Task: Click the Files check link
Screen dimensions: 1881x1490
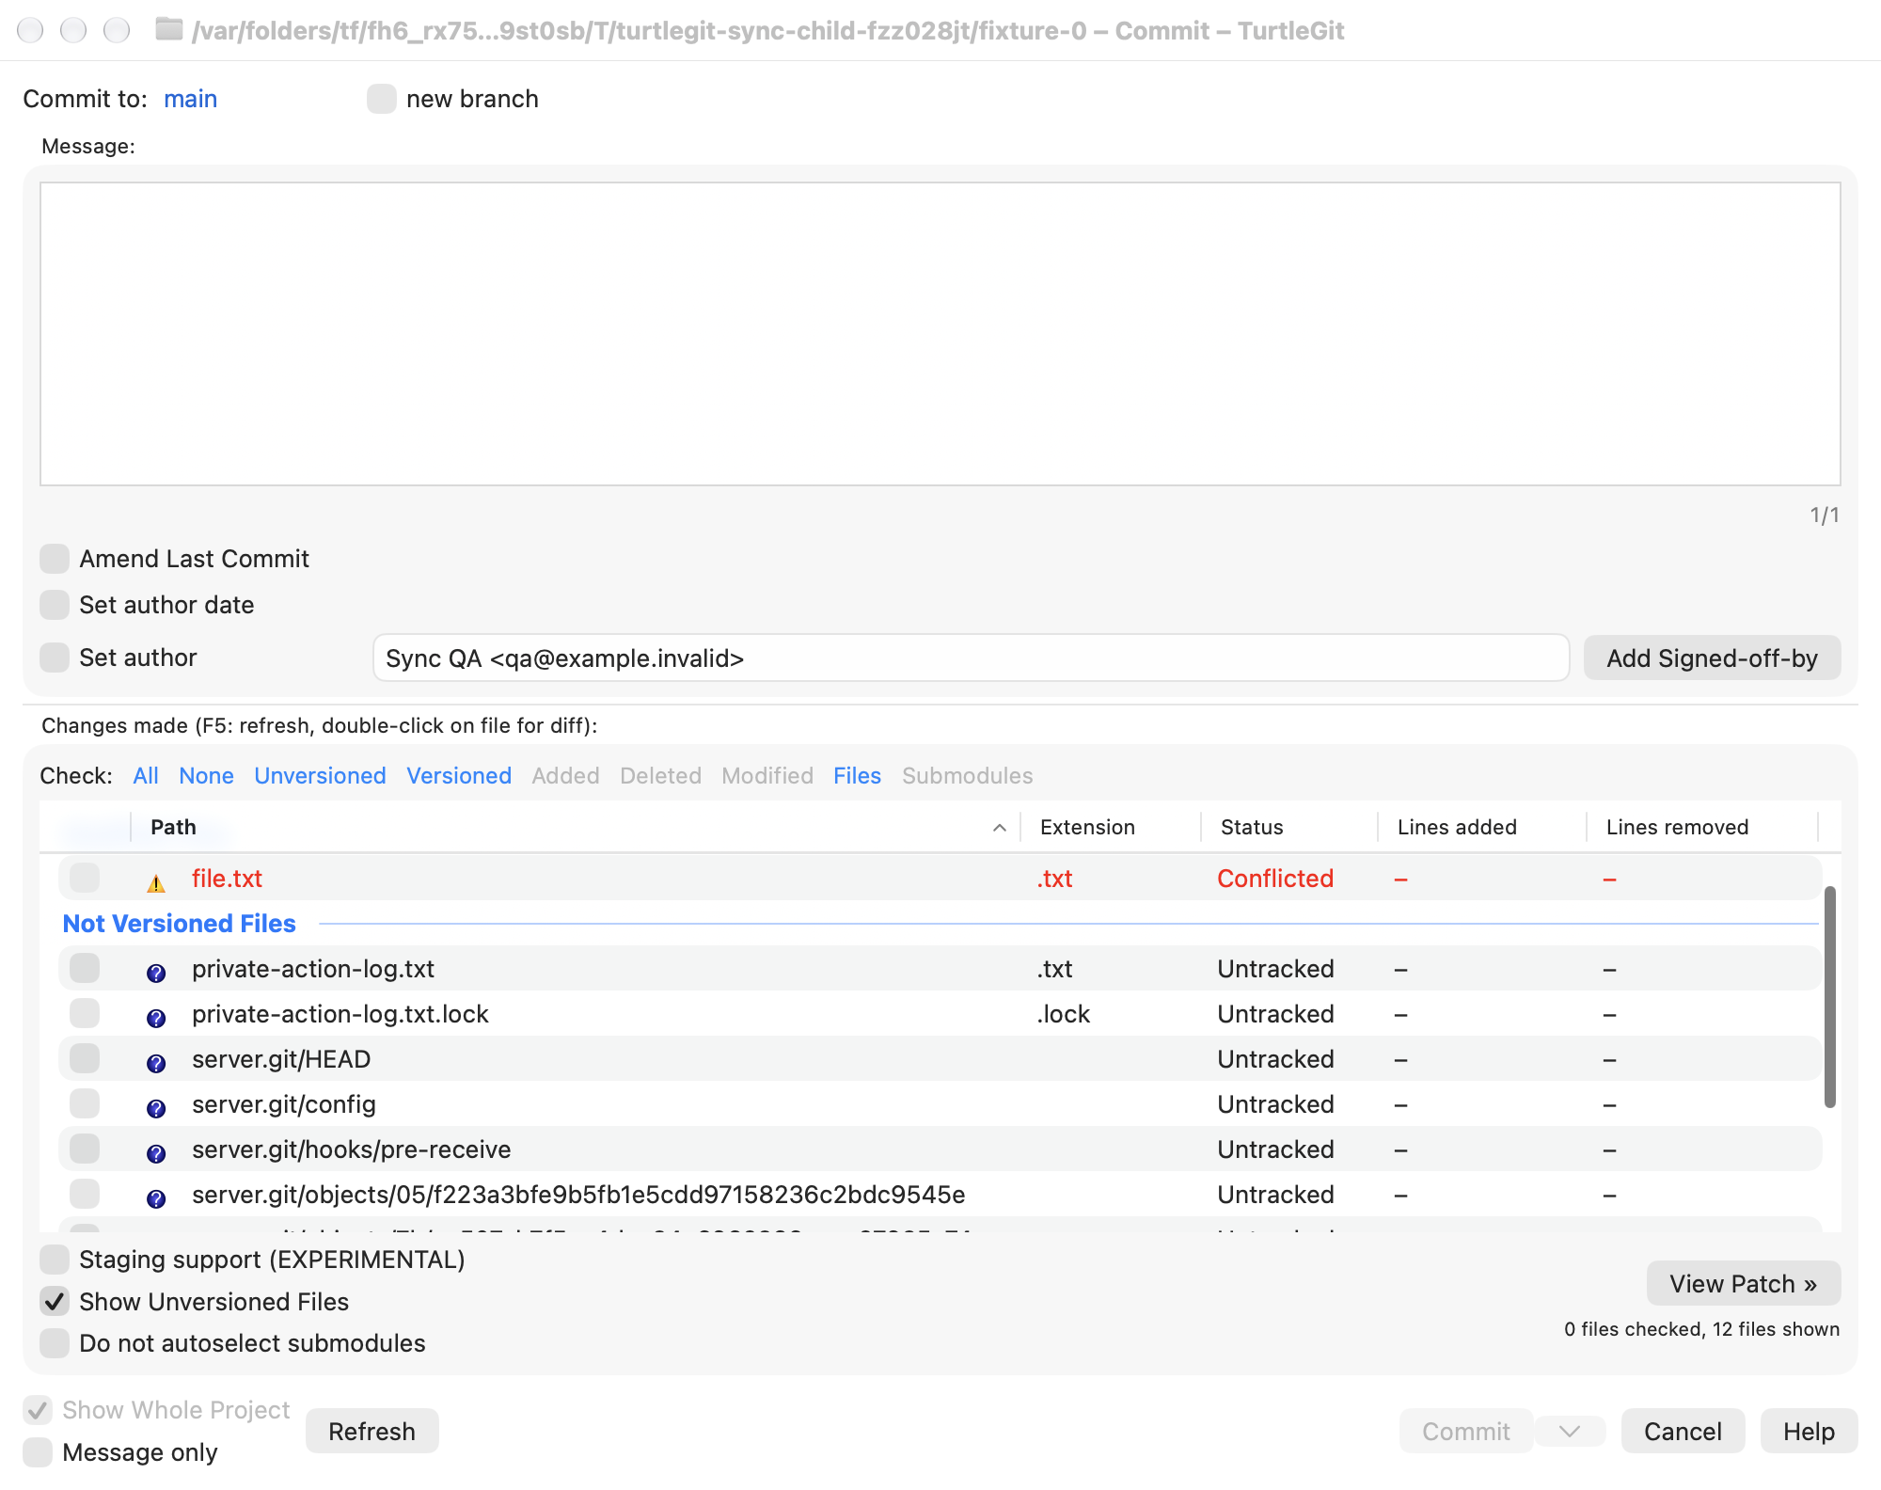Action: coord(857,776)
